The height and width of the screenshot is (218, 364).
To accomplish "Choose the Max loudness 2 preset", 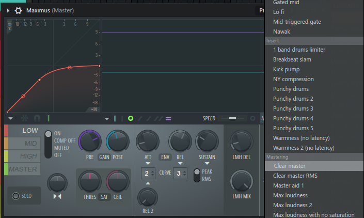I will pyautogui.click(x=314, y=205).
